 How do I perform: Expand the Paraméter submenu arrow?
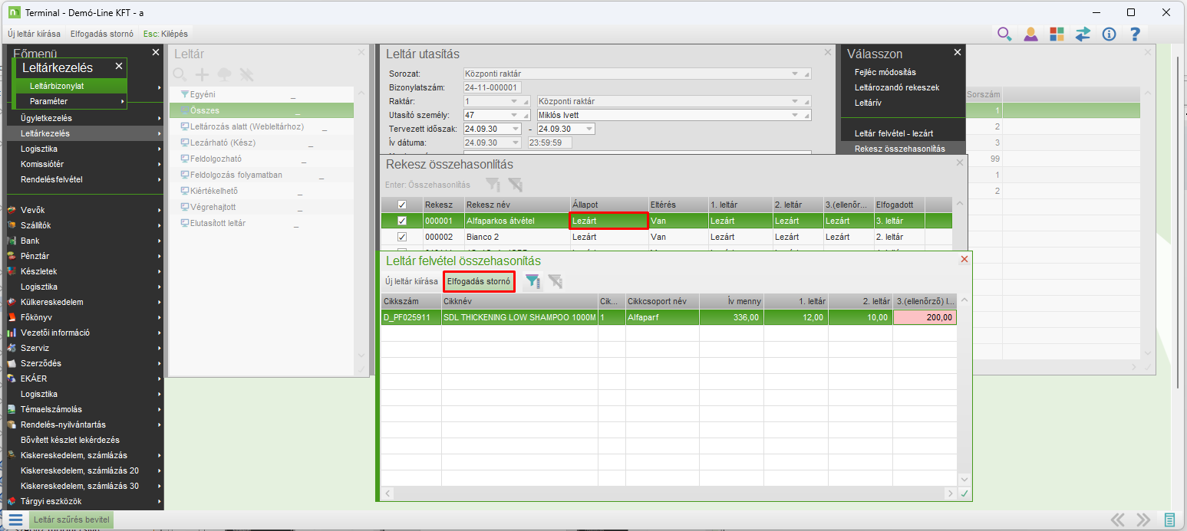(x=122, y=101)
